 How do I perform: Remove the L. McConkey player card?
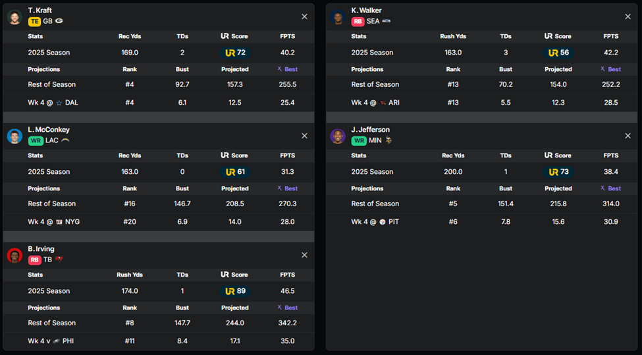(304, 136)
